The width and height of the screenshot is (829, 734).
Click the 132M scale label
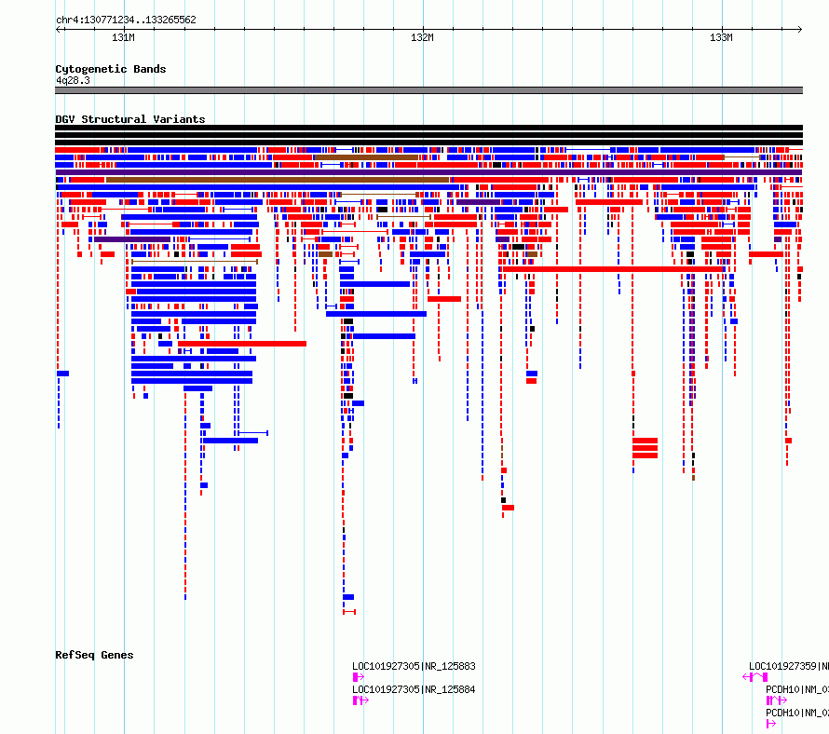(423, 37)
